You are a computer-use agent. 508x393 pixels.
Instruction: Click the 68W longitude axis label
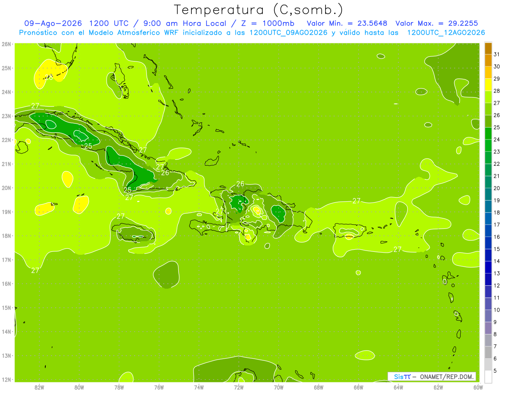(318, 387)
